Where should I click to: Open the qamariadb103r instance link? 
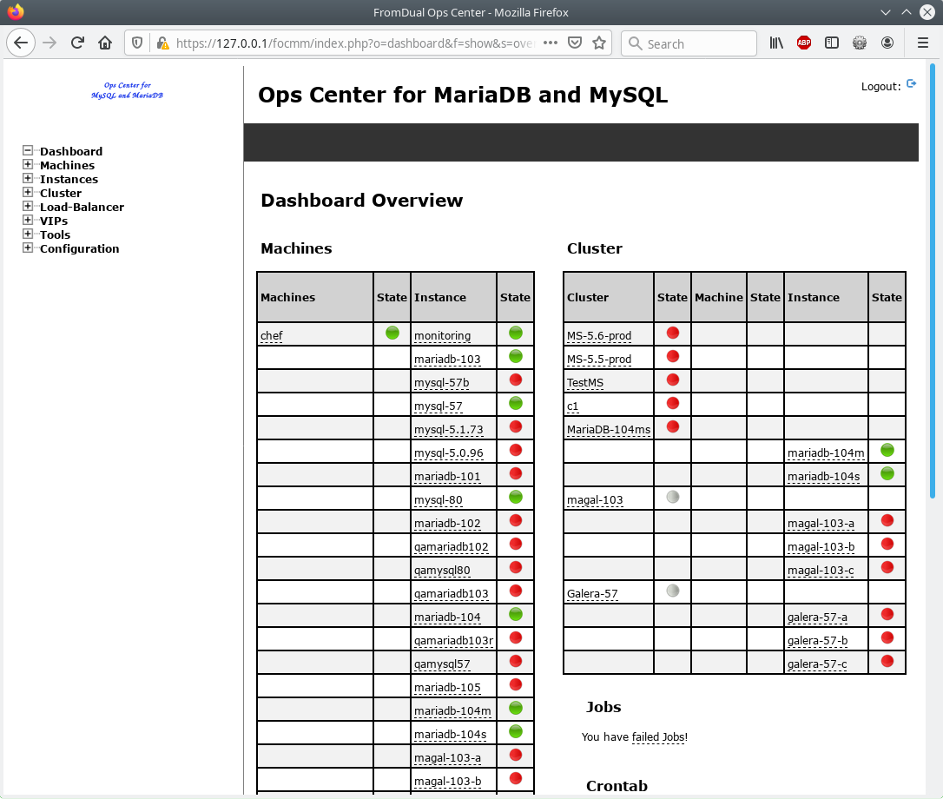coord(454,641)
